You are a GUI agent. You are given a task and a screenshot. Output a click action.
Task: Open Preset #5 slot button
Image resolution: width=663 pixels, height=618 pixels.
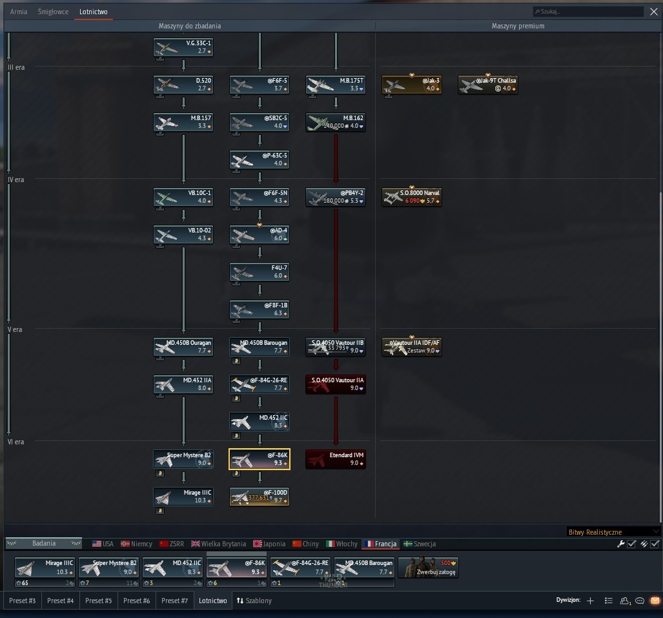click(x=99, y=601)
